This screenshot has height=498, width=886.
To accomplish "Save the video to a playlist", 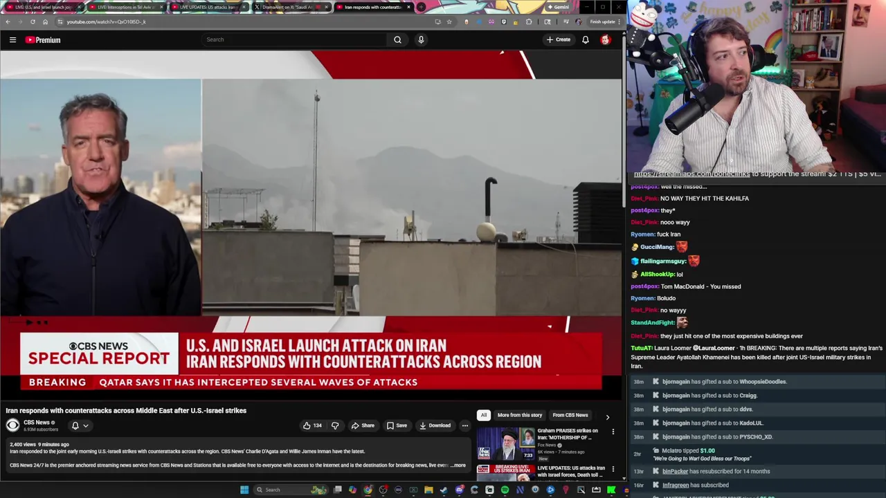I will [397, 425].
